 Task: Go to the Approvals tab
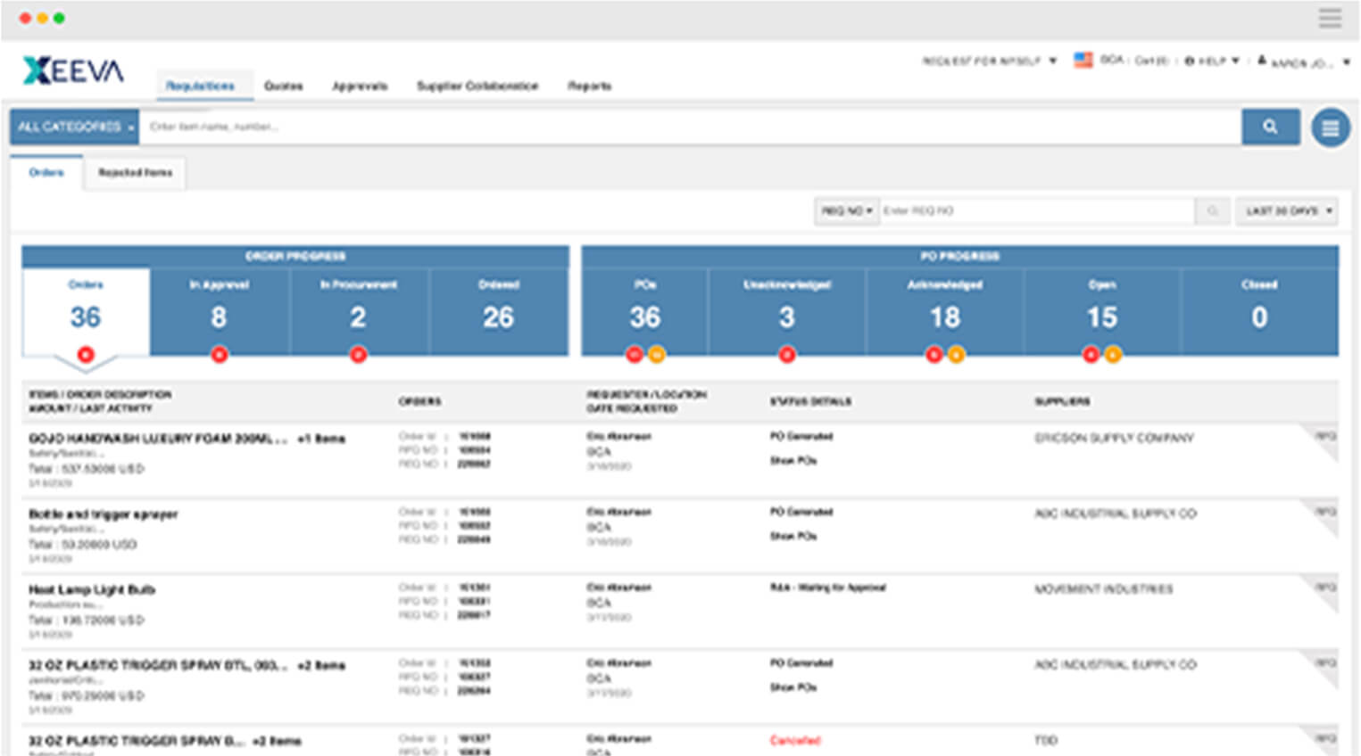point(360,86)
